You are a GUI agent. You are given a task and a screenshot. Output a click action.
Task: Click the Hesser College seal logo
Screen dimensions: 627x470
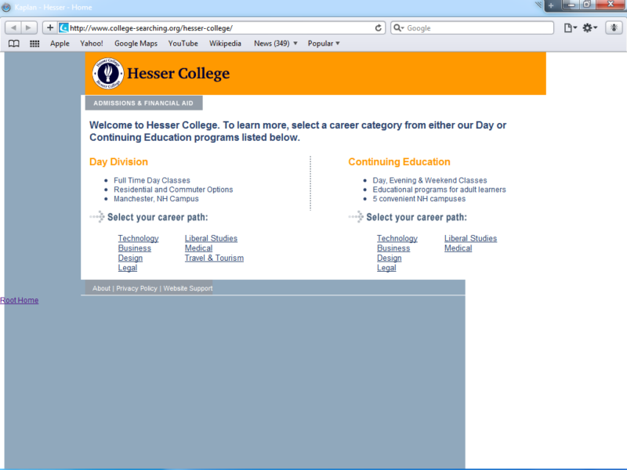tap(108, 73)
